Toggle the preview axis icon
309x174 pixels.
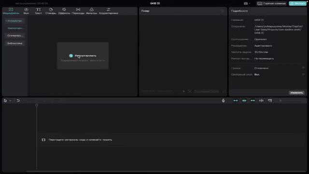coord(261,101)
